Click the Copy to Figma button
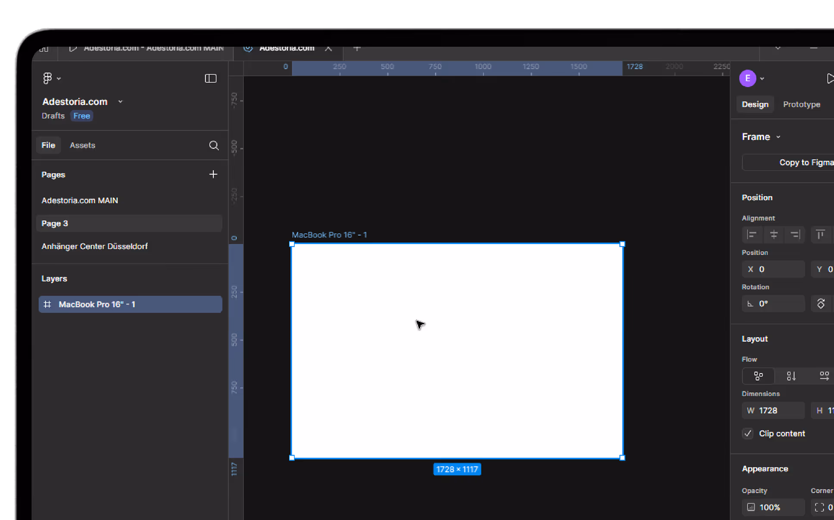Image resolution: width=834 pixels, height=520 pixels. (805, 163)
